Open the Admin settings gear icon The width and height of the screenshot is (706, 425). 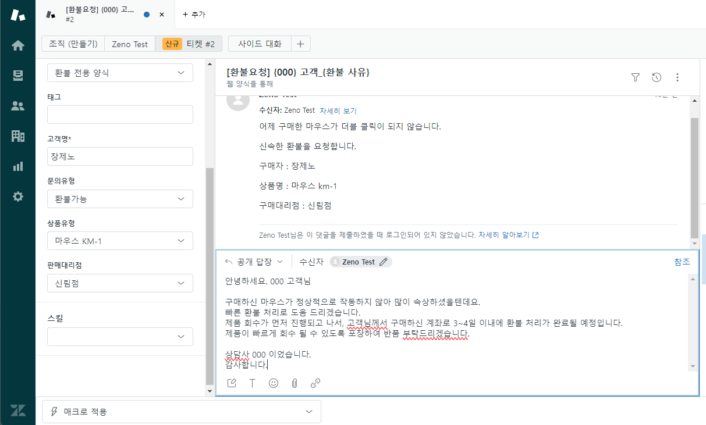coord(18,197)
